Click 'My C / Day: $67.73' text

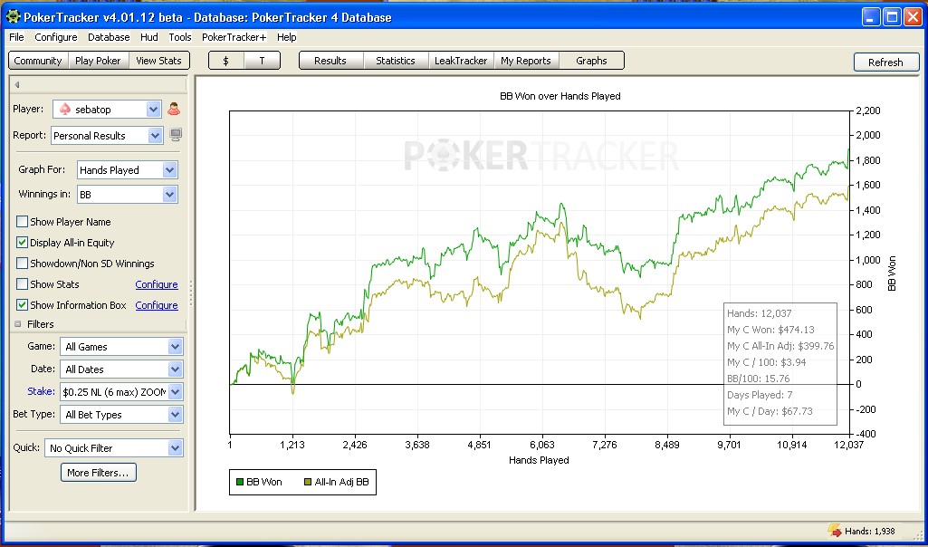[770, 411]
